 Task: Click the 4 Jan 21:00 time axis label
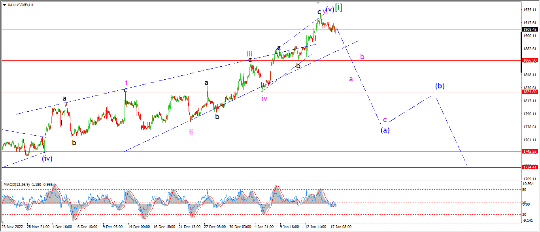click(x=265, y=227)
